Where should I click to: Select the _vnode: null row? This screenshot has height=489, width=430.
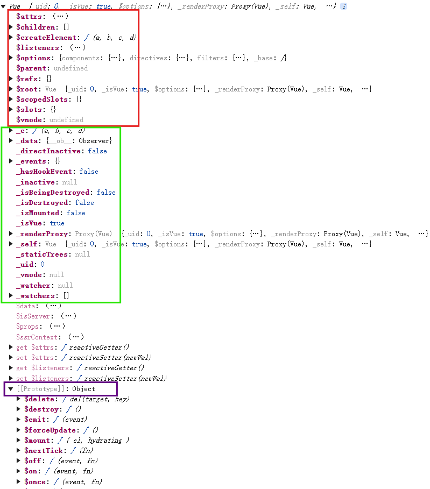(x=40, y=275)
